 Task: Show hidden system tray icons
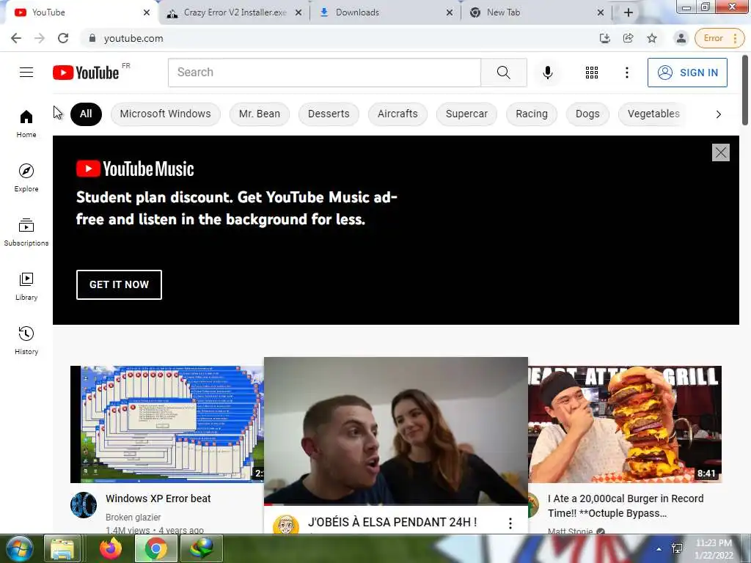tap(659, 549)
